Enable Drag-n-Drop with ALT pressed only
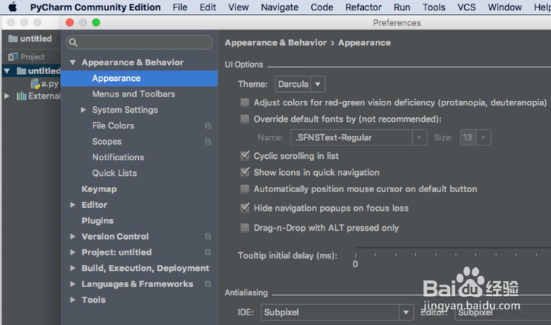 245,228
